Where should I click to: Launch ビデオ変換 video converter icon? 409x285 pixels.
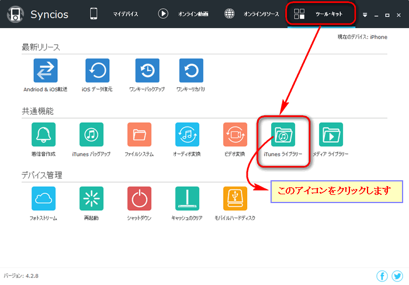tap(235, 134)
